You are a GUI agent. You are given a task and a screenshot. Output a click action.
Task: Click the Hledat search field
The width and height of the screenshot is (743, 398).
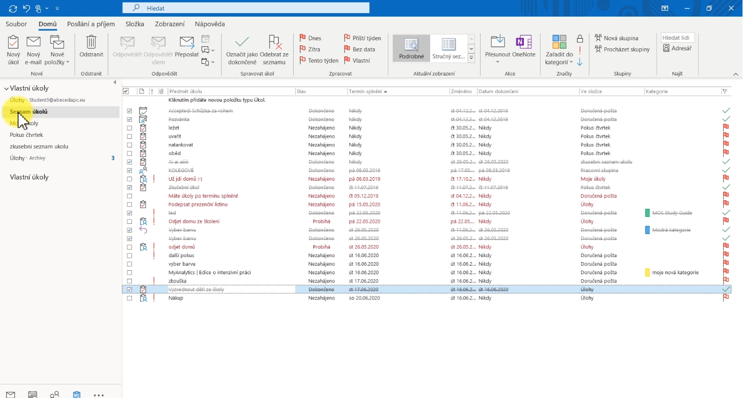[x=246, y=8]
